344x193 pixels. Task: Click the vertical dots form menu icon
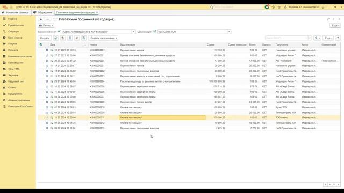(x=334, y=19)
